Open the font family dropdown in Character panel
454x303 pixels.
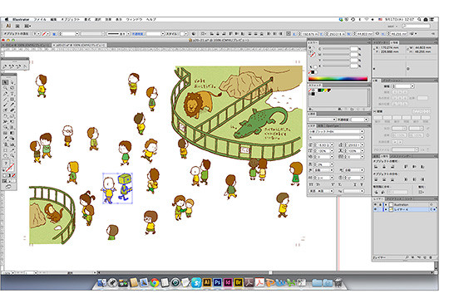pyautogui.click(x=362, y=131)
